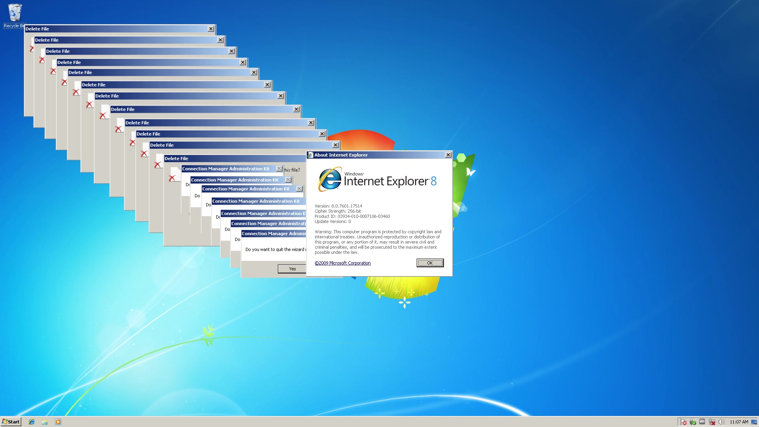Click the Safely Remove Hardware tray icon
Viewport: 759px width, 427px height.
pyautogui.click(x=693, y=422)
